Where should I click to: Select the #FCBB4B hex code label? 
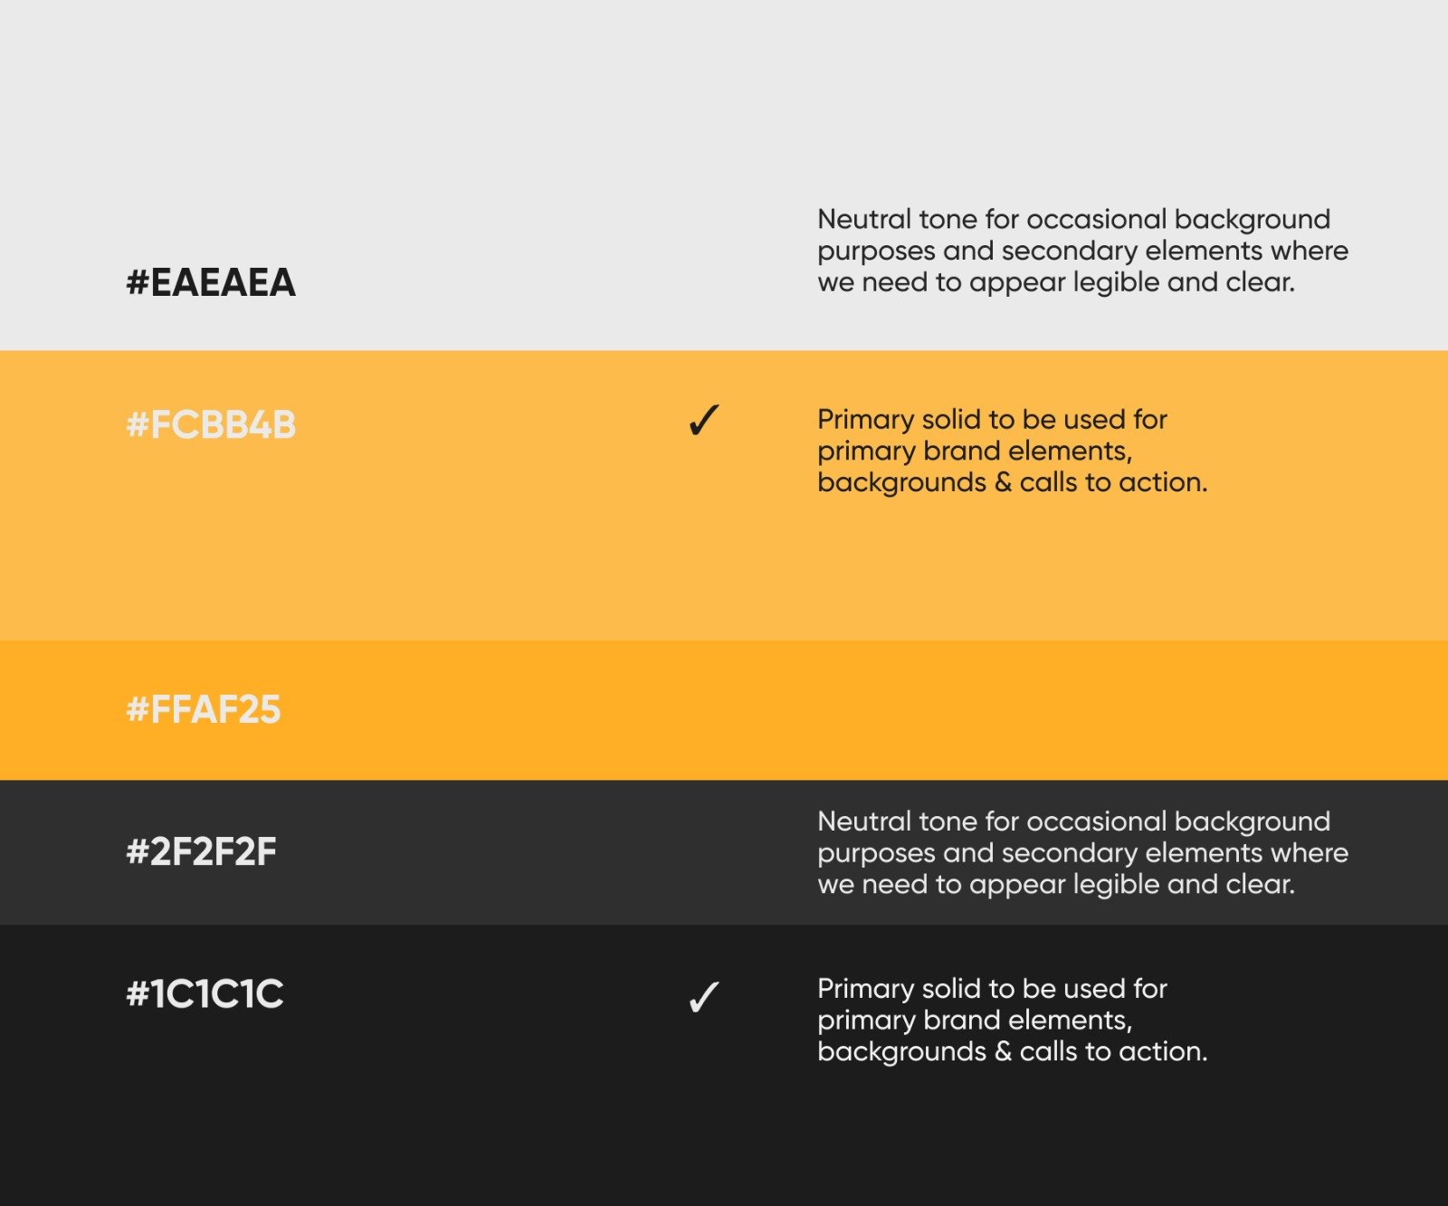click(211, 425)
